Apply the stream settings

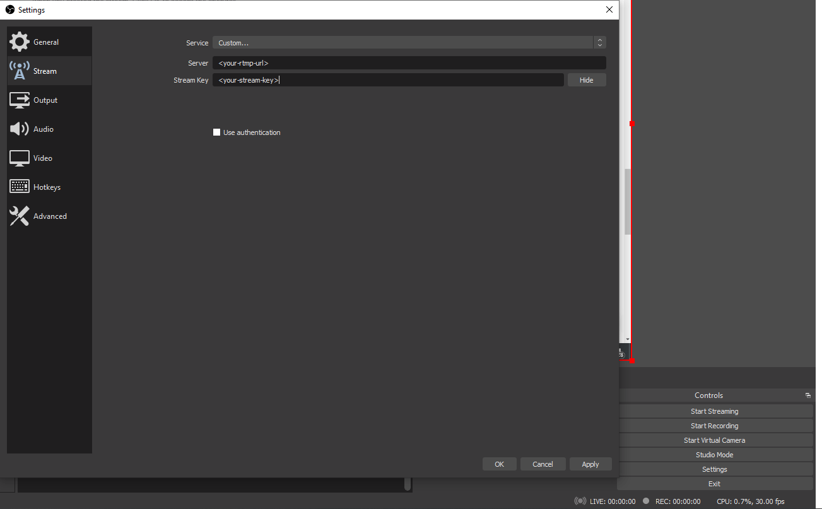coord(590,464)
